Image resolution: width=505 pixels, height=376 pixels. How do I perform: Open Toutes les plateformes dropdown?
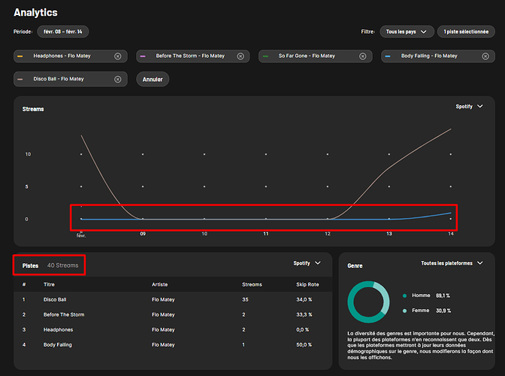point(452,263)
